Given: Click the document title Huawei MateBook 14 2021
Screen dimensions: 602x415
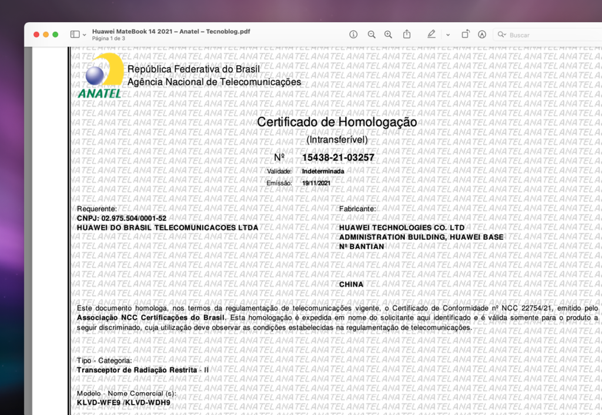Looking at the screenshot, I should point(171,32).
